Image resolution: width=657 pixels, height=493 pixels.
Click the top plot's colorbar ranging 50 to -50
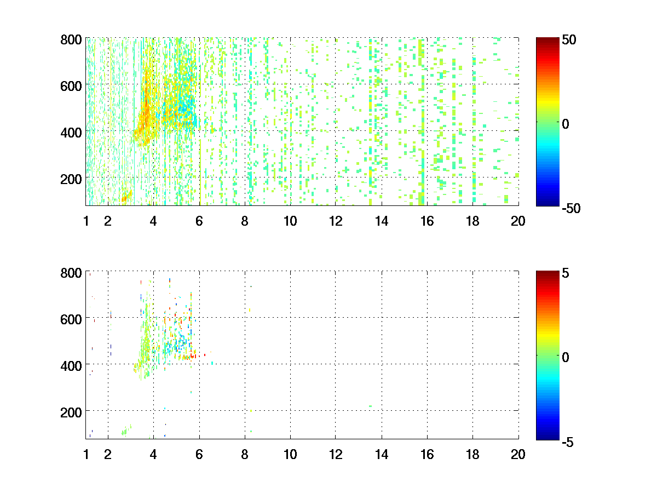coord(547,122)
